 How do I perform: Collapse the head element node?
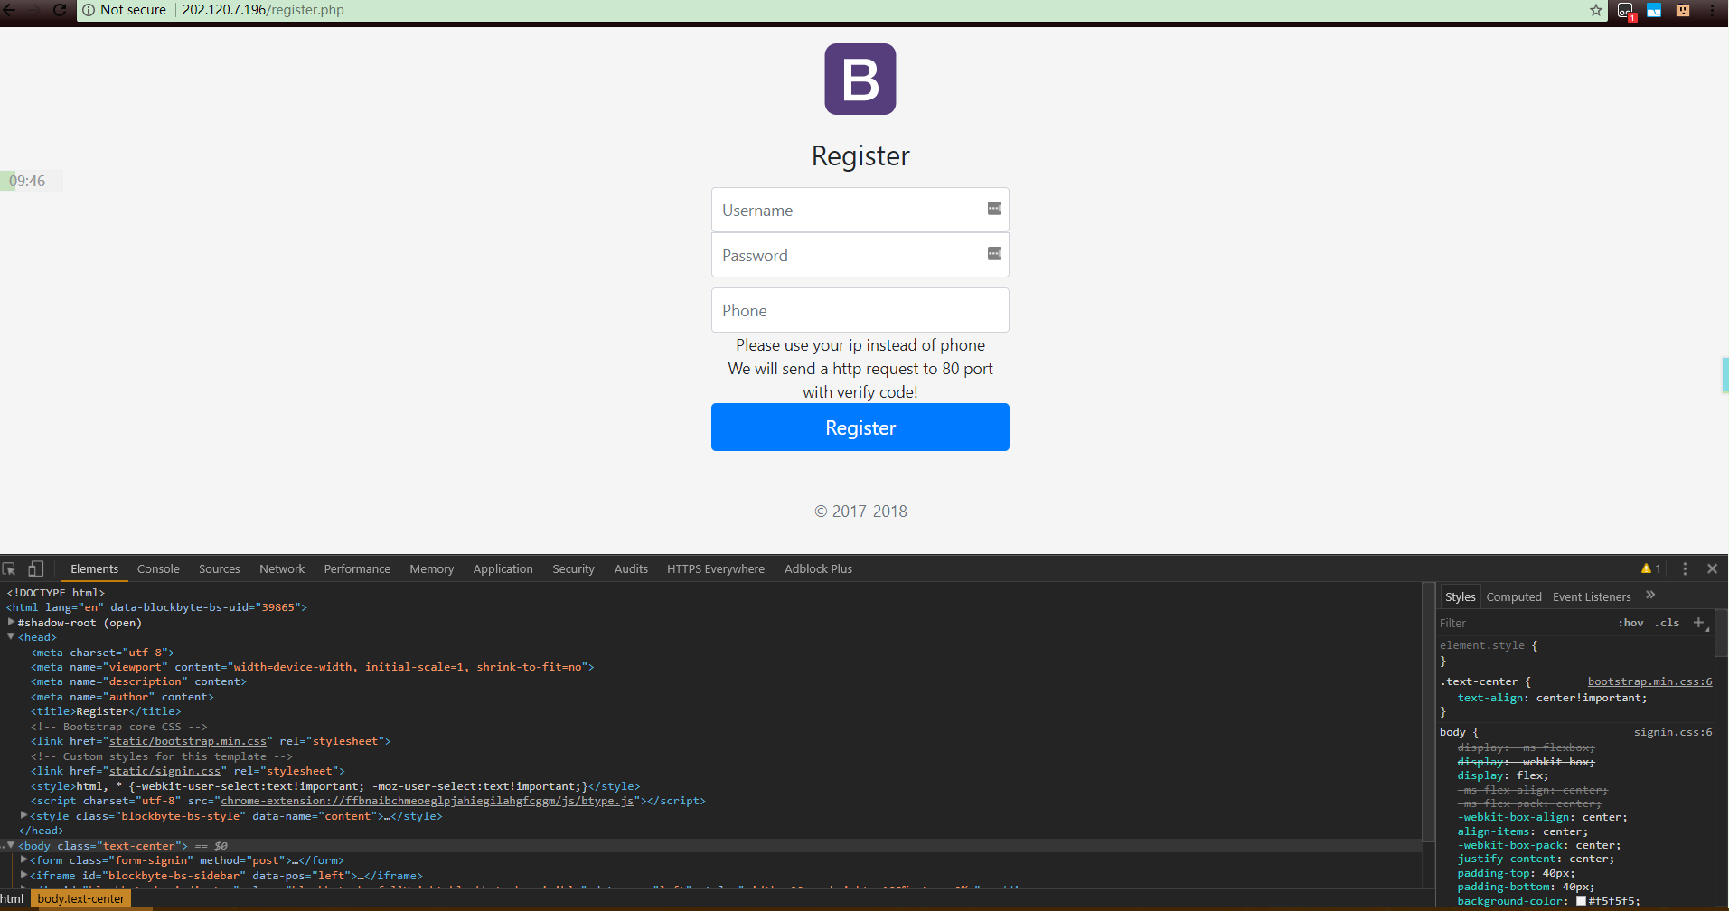[11, 637]
